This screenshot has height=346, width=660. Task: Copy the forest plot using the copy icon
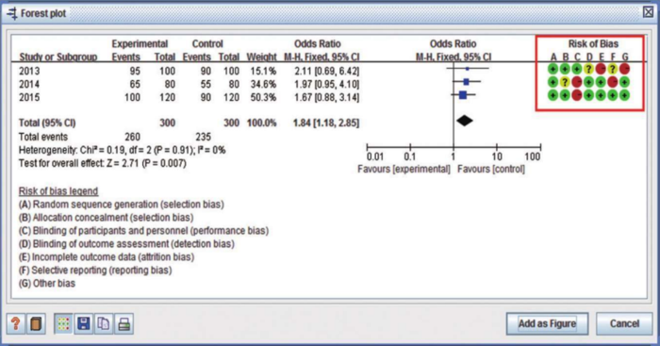104,323
